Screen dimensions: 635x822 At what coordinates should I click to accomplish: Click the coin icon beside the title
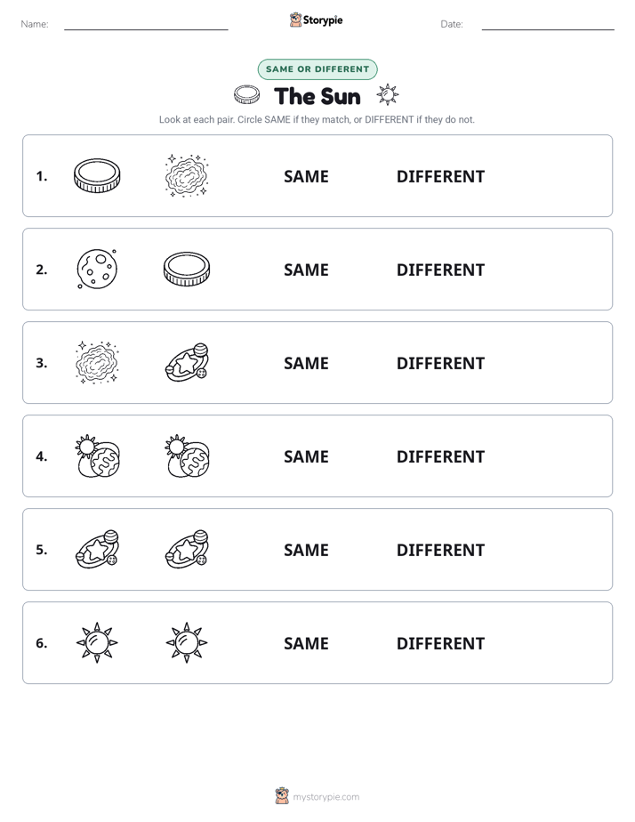tap(246, 95)
